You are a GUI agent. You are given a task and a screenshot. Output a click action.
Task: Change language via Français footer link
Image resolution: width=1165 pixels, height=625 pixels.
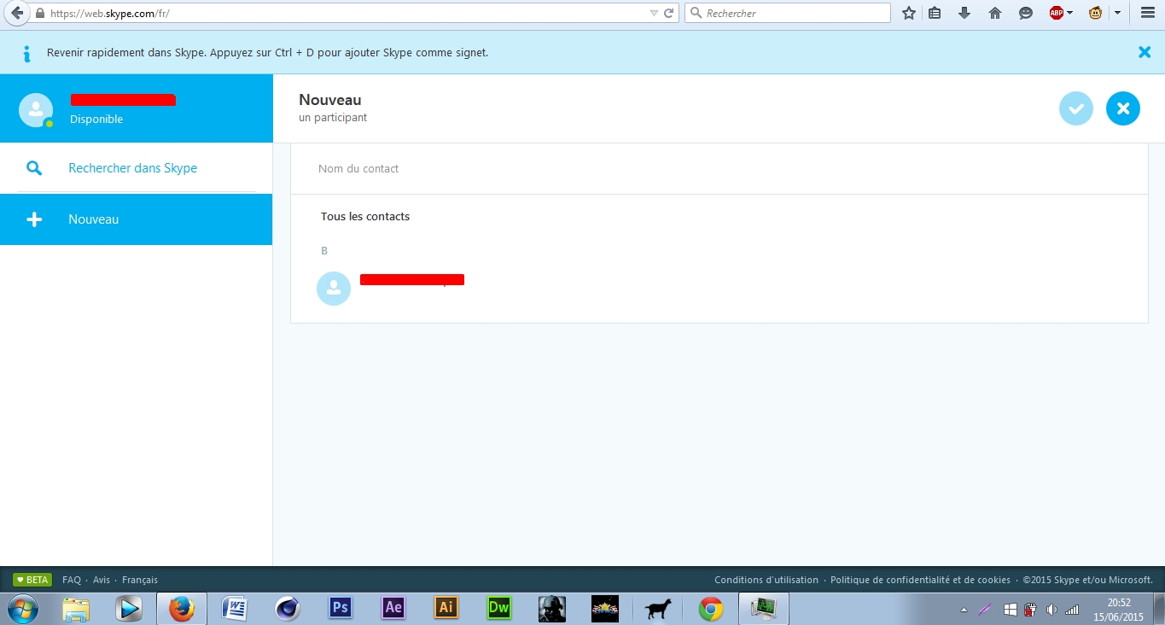tap(140, 580)
